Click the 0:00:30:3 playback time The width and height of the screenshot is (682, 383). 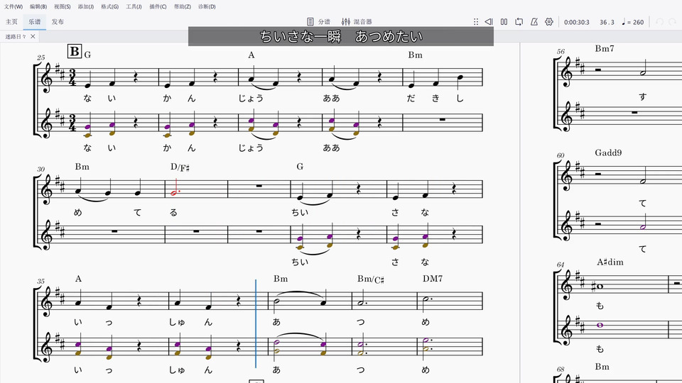[x=577, y=22]
